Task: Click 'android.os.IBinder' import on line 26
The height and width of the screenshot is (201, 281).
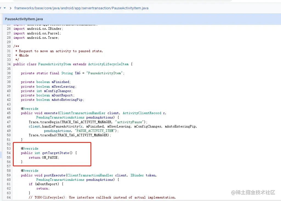Action: point(44,29)
